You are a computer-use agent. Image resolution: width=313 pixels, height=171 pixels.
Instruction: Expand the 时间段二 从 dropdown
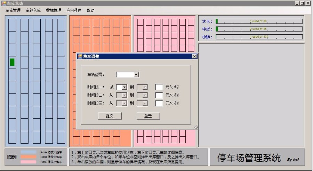coord(125,95)
